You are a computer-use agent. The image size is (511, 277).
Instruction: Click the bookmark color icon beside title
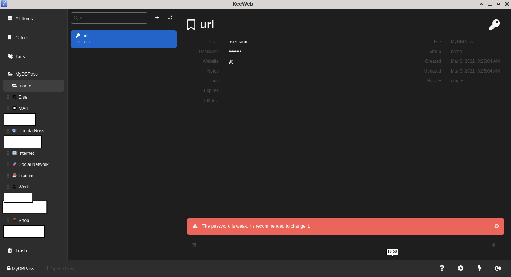click(191, 25)
